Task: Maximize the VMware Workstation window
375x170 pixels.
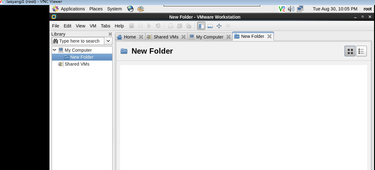Action: pos(363,17)
